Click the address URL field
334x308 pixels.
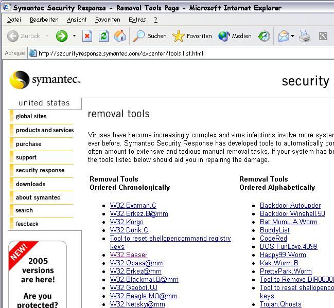click(x=181, y=53)
